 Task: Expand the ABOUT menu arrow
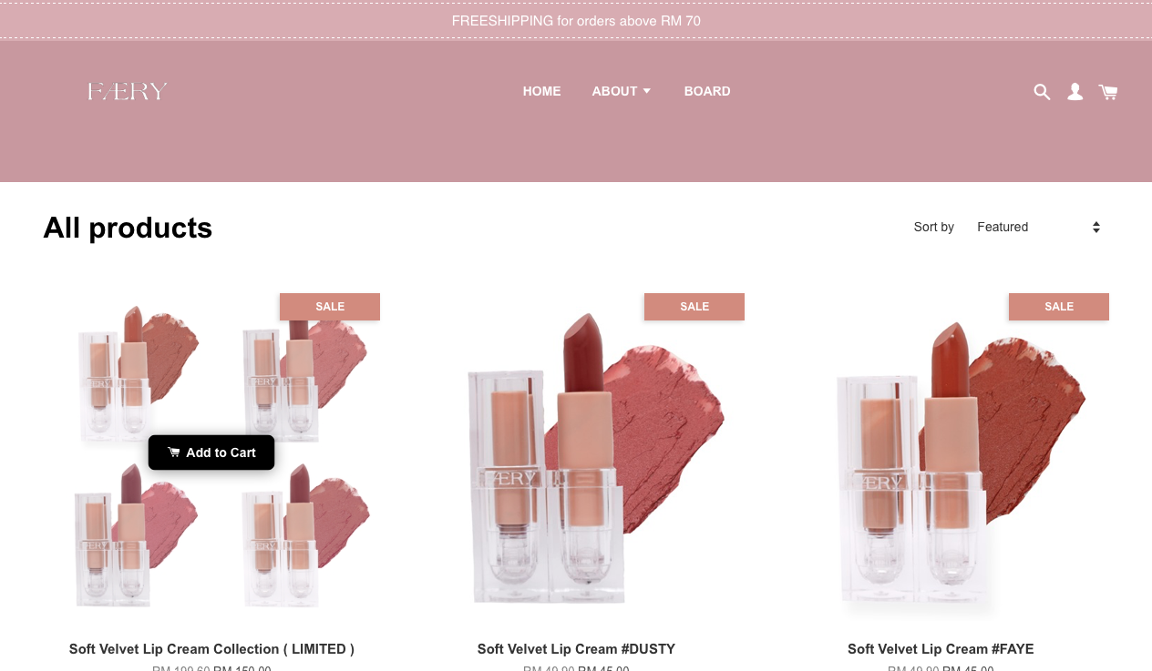[647, 91]
